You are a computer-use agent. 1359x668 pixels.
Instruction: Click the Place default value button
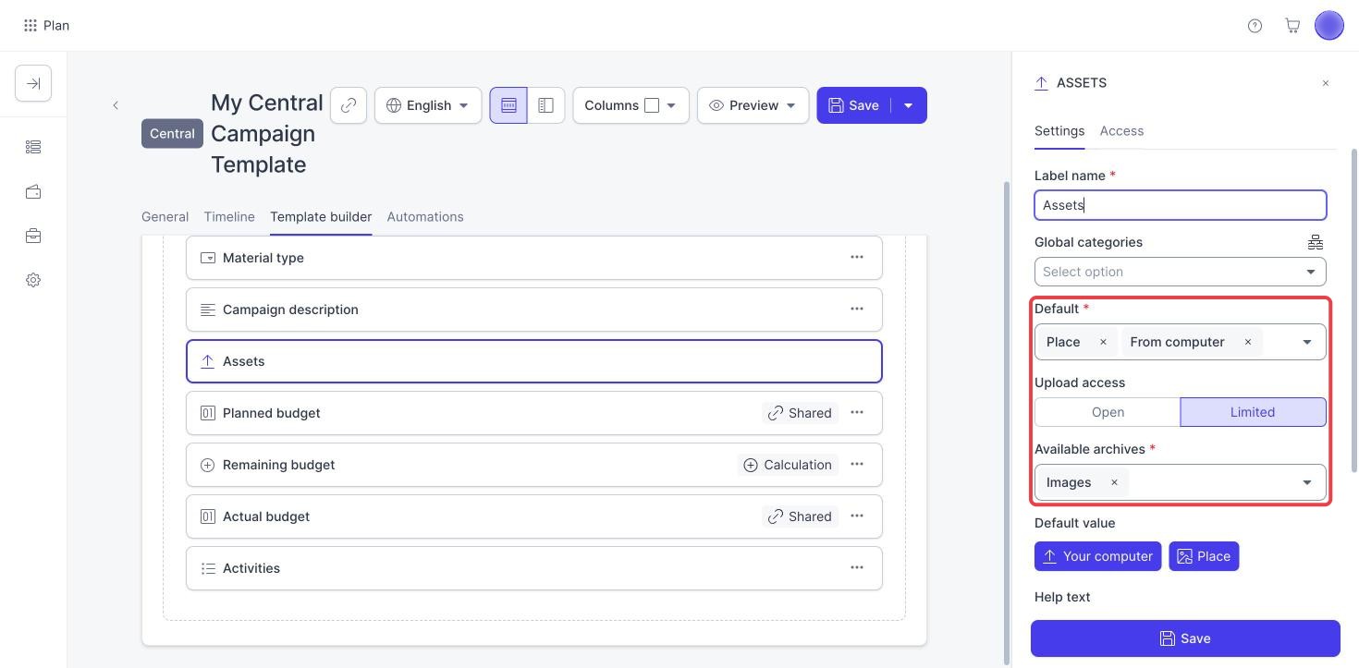[x=1204, y=556]
